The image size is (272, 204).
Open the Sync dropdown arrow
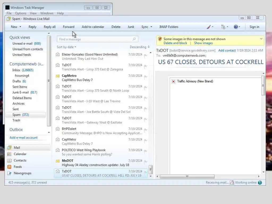pos(151,27)
